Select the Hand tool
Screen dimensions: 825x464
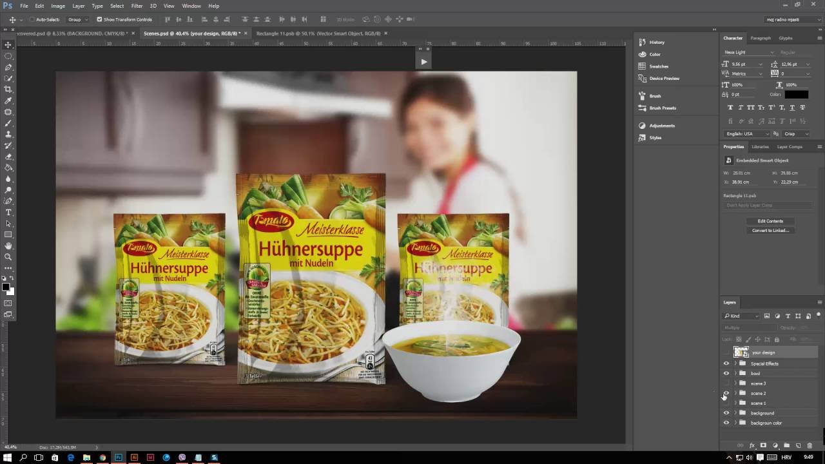(8, 246)
